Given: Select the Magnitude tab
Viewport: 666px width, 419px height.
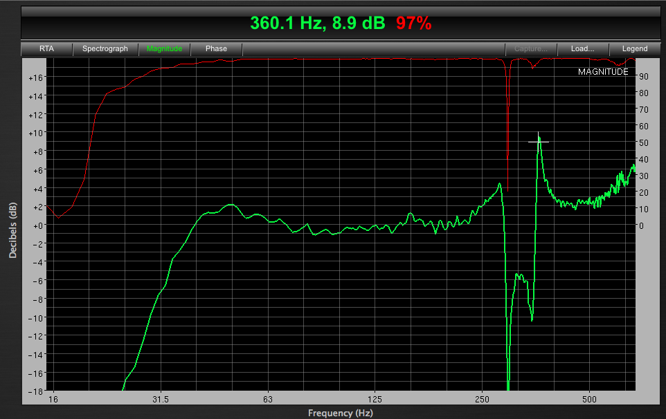Looking at the screenshot, I should point(164,49).
